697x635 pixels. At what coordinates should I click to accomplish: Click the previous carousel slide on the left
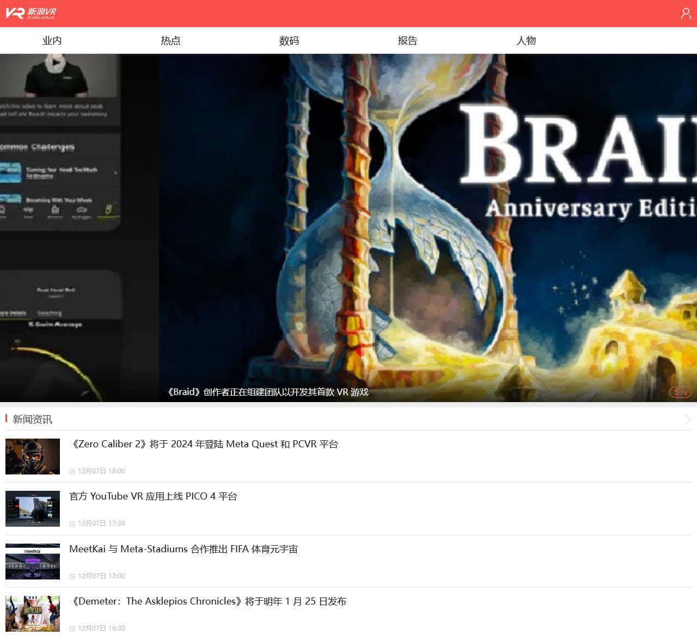(x=80, y=228)
